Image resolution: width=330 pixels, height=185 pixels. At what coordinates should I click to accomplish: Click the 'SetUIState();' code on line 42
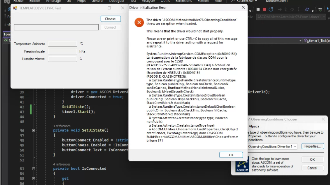pyautogui.click(x=76, y=107)
